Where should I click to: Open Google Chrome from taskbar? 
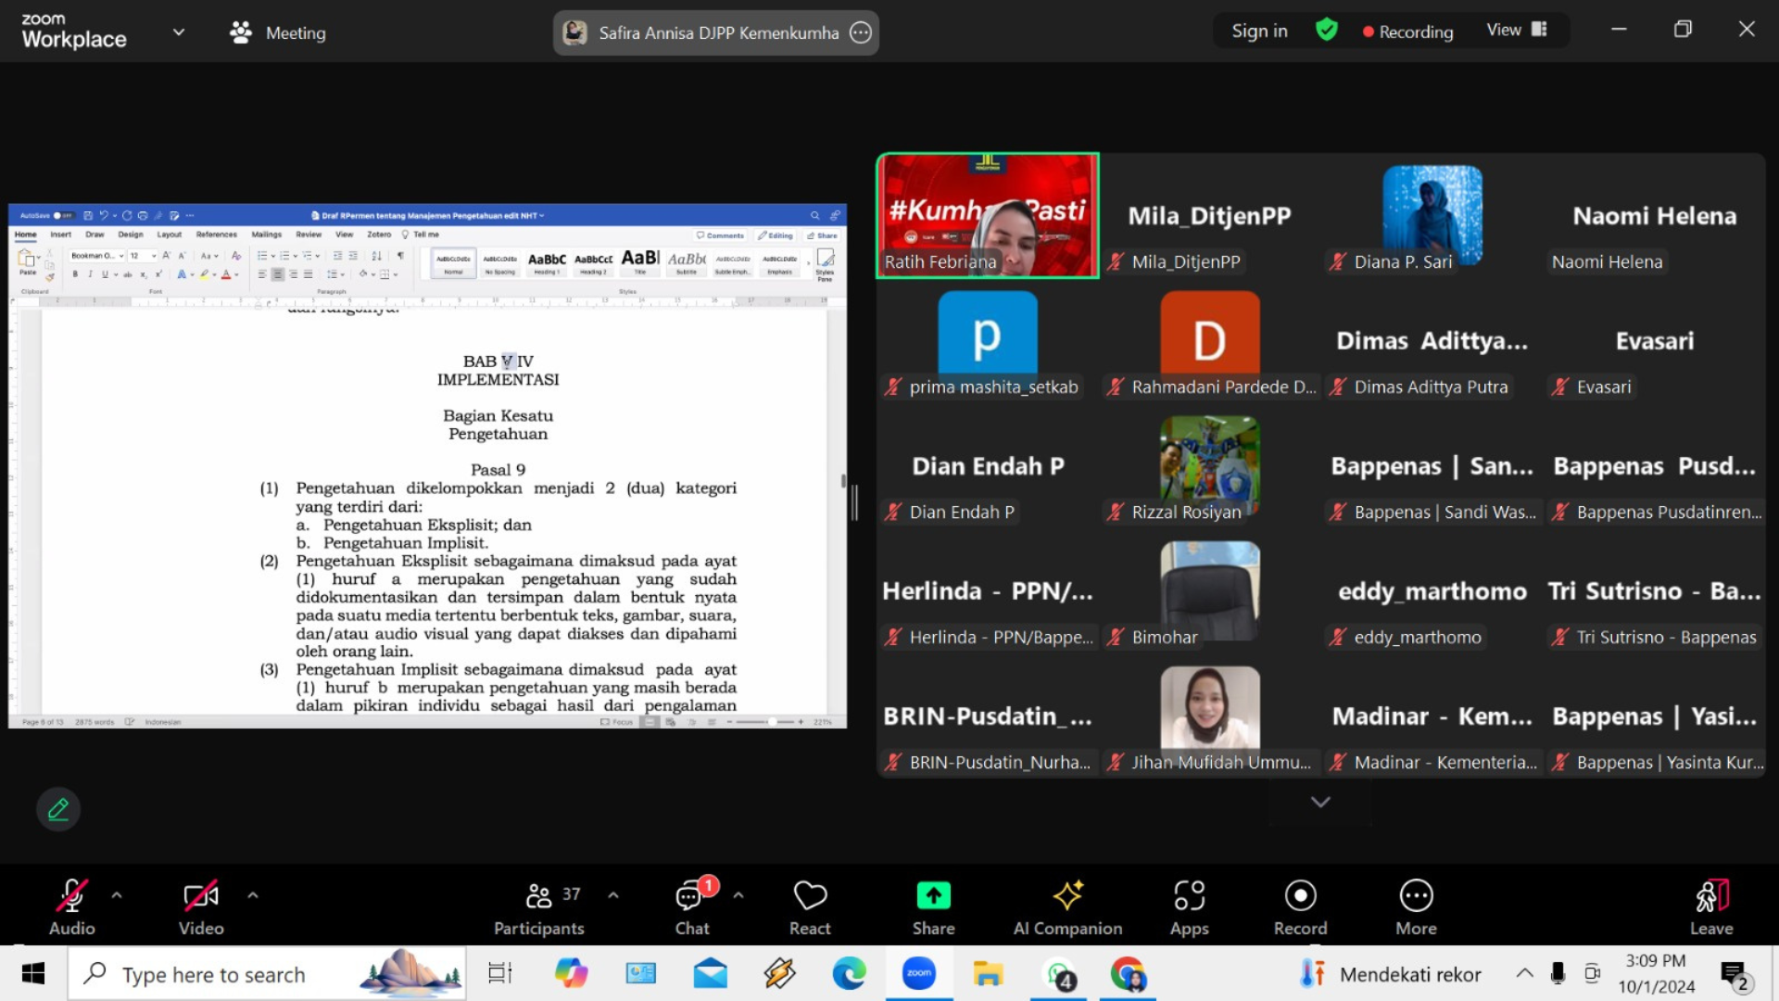[1128, 974]
